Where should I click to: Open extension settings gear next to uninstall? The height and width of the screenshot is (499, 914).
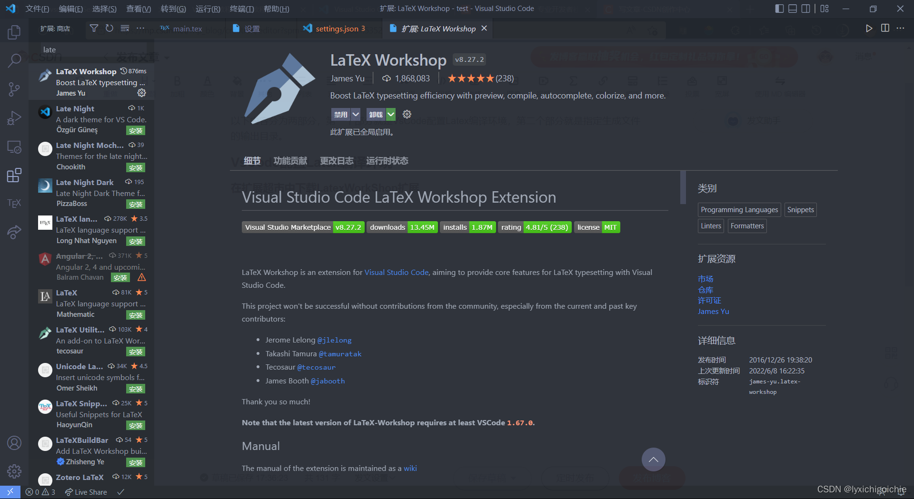[407, 114]
